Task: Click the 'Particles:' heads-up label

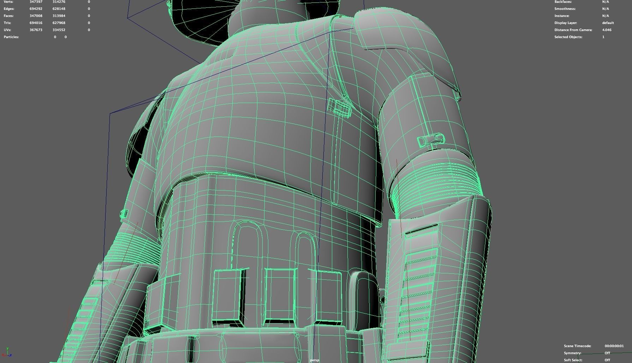Action: tap(11, 37)
